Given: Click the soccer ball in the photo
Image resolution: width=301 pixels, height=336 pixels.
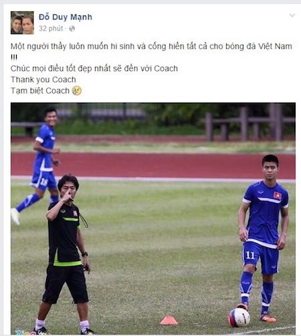Looking at the screenshot, I should 239,317.
